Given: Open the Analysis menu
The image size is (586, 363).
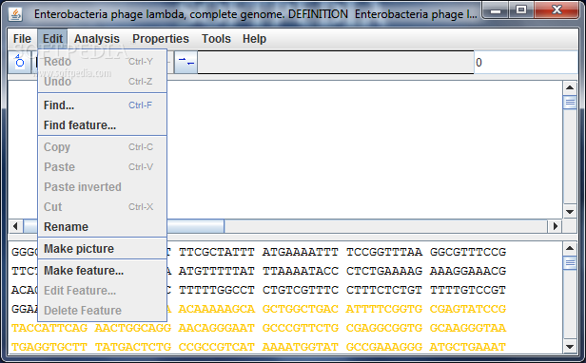Looking at the screenshot, I should 97,39.
